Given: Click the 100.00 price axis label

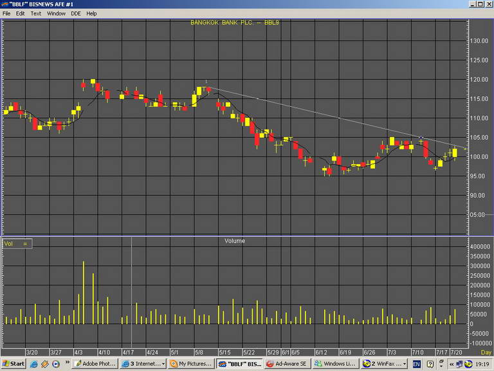Looking at the screenshot, I should 479,157.
